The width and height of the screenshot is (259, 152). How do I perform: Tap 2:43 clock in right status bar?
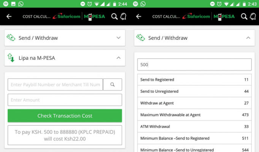252,4
